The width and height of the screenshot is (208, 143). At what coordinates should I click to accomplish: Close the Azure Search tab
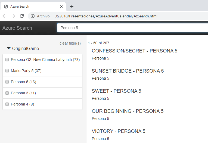61,7
